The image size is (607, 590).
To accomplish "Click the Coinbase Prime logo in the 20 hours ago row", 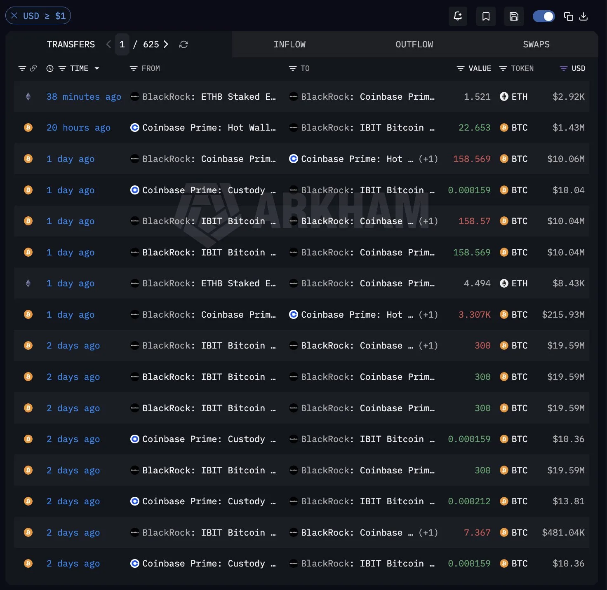I will coord(134,128).
